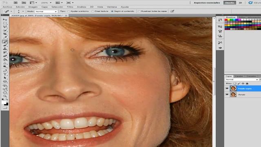Select the Quick Selection tool
261x147 pixels.
pyautogui.click(x=5, y=30)
